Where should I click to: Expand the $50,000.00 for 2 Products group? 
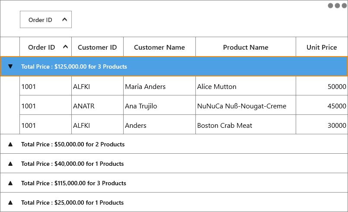(x=10, y=144)
